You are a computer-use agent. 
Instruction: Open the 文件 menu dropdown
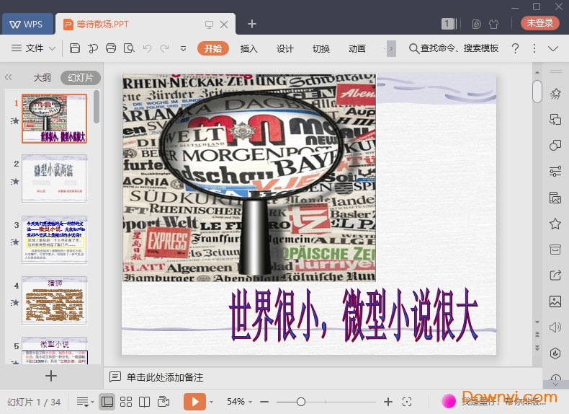(33, 48)
